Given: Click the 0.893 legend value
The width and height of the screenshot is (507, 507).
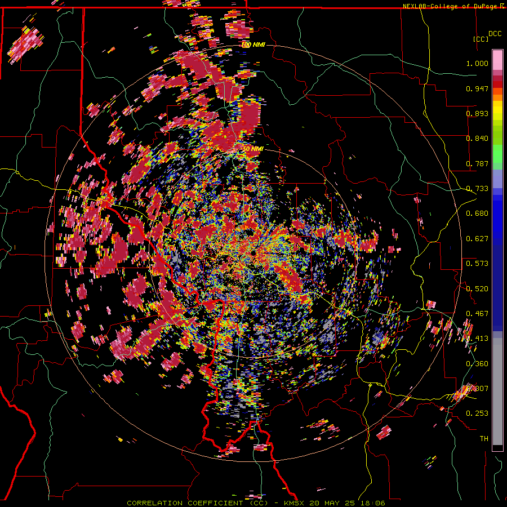Looking at the screenshot, I should point(477,113).
